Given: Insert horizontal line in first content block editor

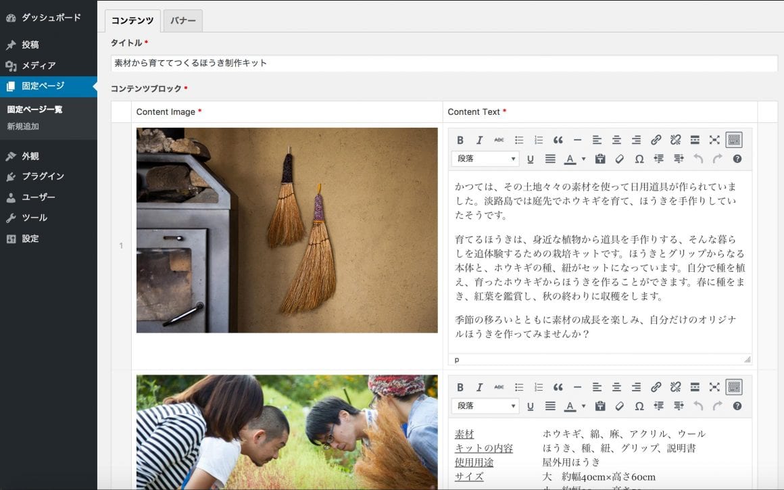Looking at the screenshot, I should pyautogui.click(x=577, y=140).
